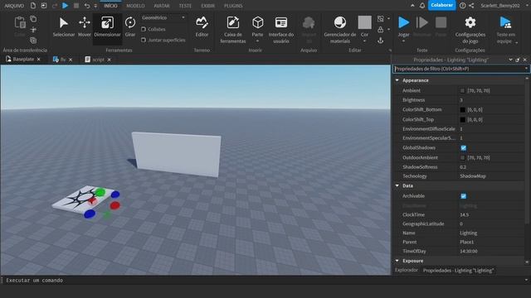Screen dimensions: 531x298
Task: Open the terrain Editor
Action: [202, 26]
